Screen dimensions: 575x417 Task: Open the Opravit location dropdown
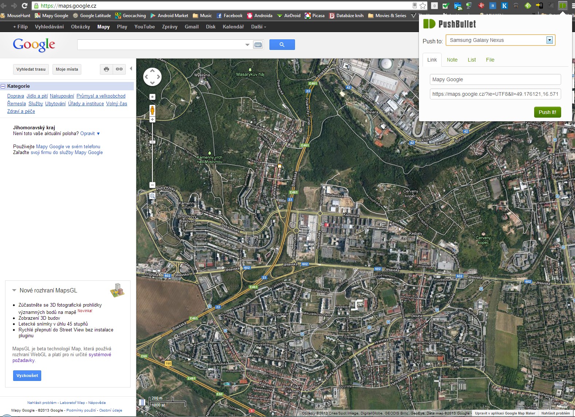pos(90,134)
